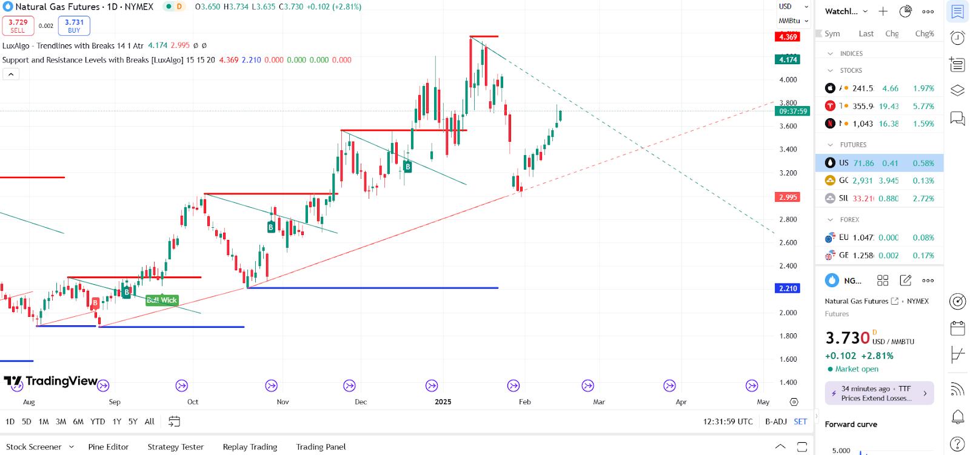Viewport: 970px width, 455px height.
Task: Collapse the FOREX watchlist section
Action: [831, 219]
